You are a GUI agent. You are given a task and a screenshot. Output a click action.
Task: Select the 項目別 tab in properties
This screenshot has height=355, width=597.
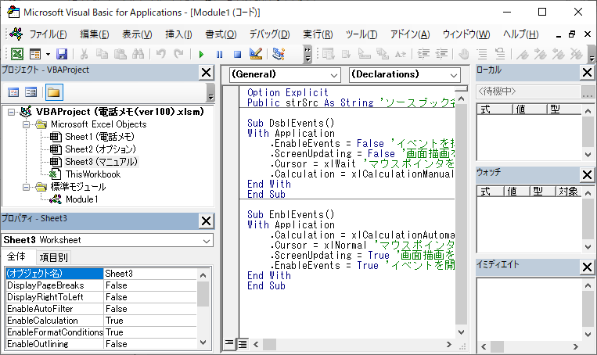tap(54, 257)
